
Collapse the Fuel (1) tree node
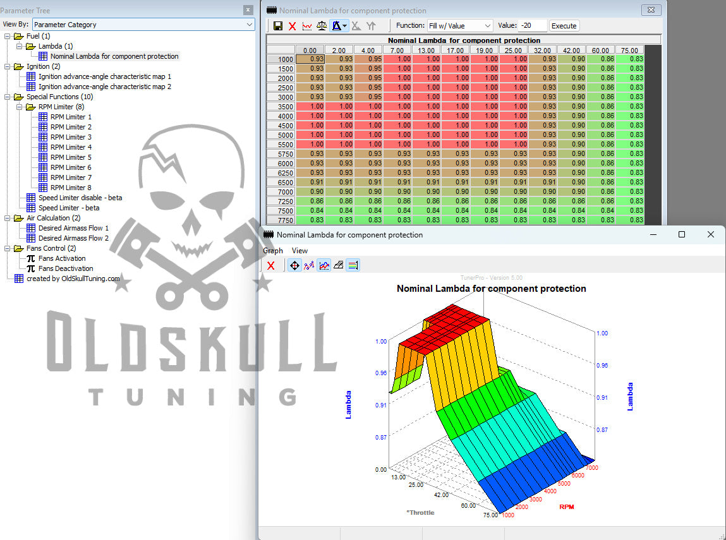8,36
